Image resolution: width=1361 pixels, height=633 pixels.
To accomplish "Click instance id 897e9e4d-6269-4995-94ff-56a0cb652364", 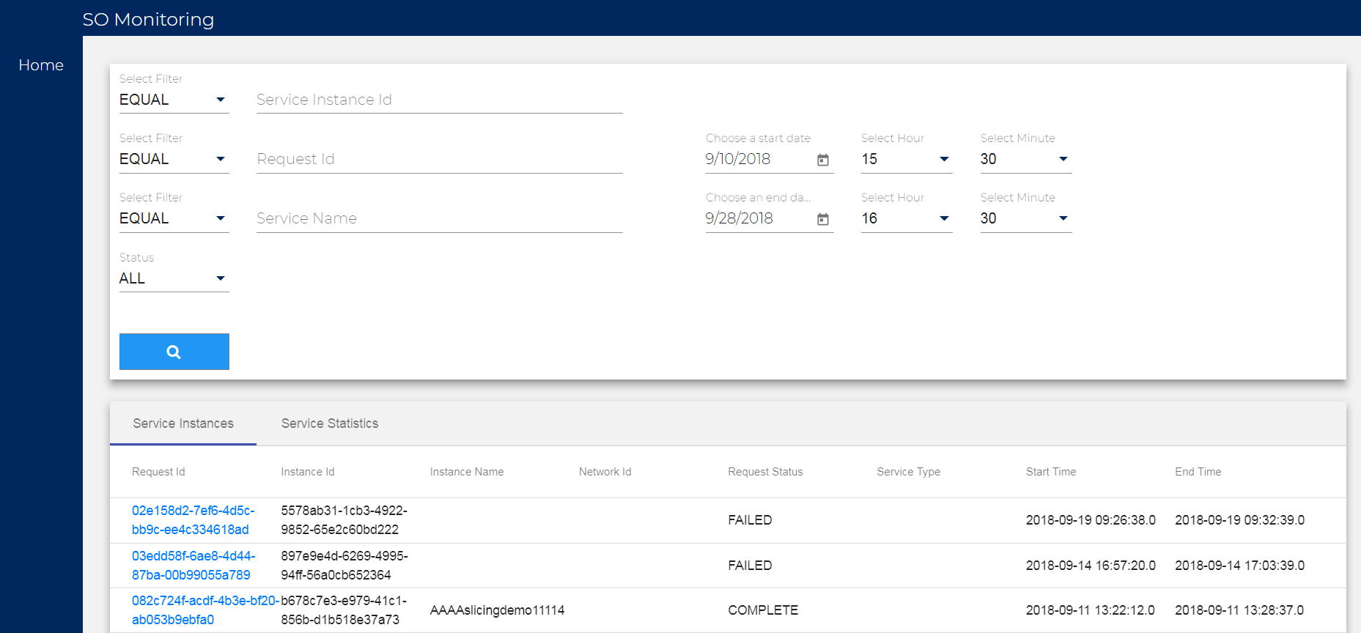I will (x=344, y=566).
